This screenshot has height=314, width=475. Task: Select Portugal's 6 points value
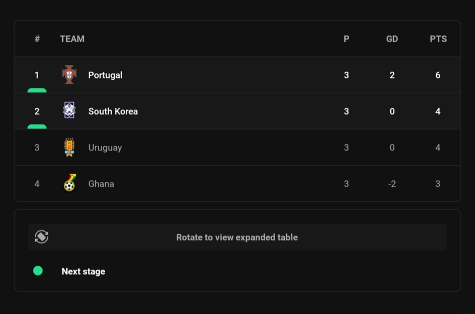(x=438, y=75)
